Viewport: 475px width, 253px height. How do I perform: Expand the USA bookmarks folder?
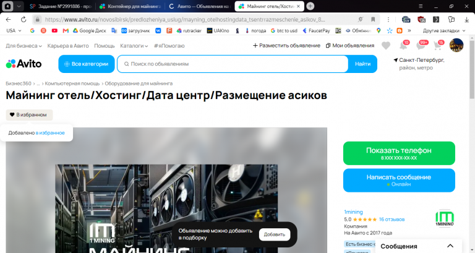tap(14, 30)
